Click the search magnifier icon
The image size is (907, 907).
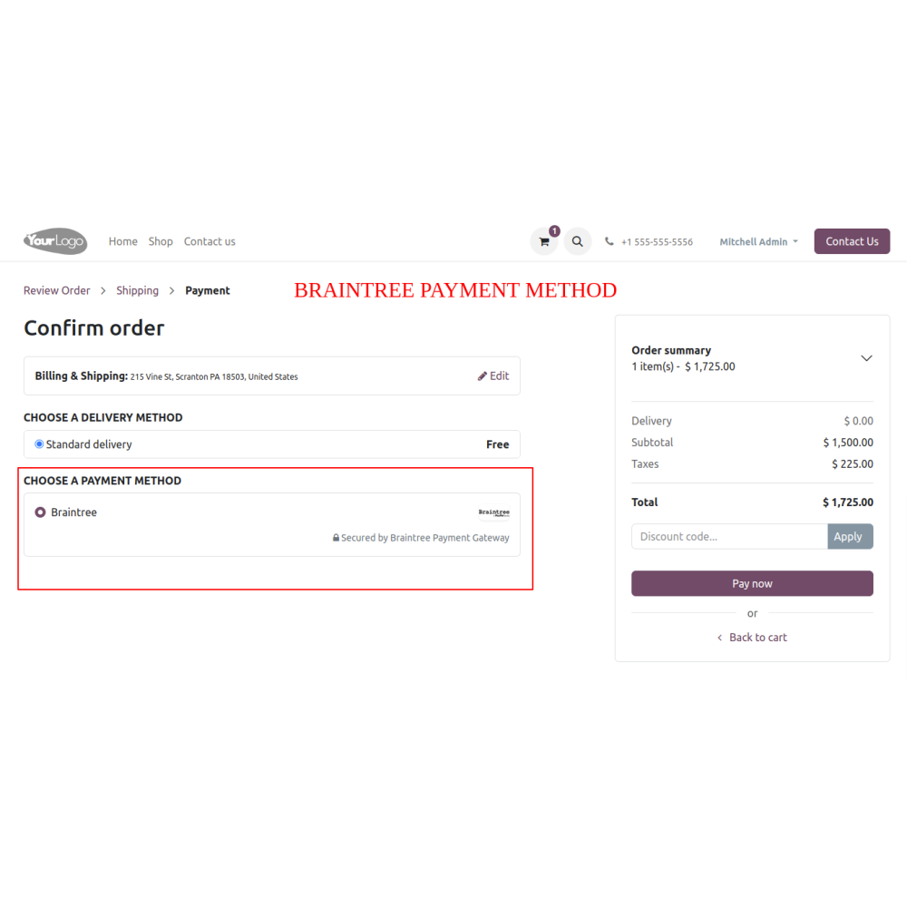click(x=577, y=241)
